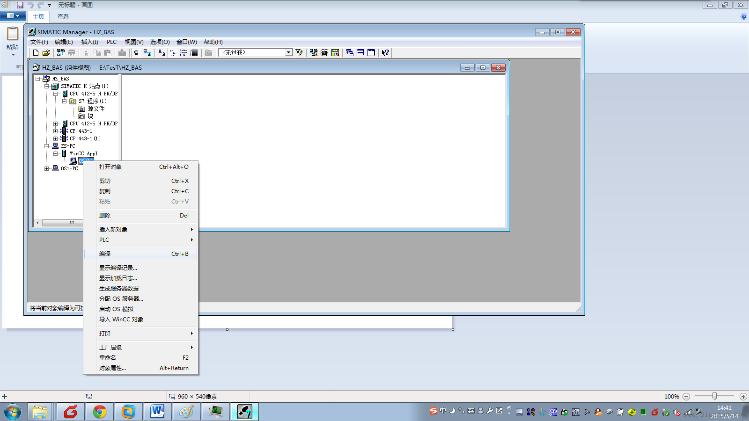
Task: Expand the second CPU 412-5 H PN/DP node
Action: tap(56, 124)
